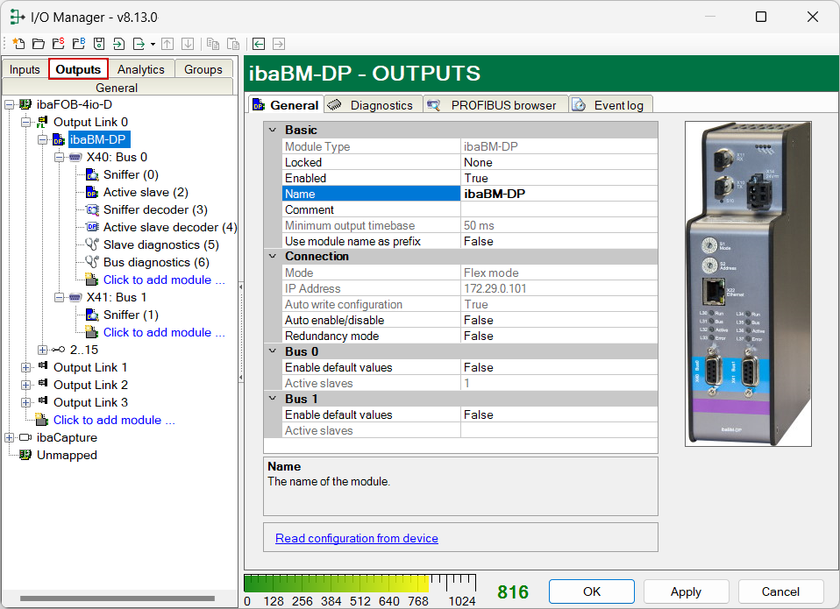Expand Output Link 3
This screenshot has height=609, width=840.
tap(25, 402)
